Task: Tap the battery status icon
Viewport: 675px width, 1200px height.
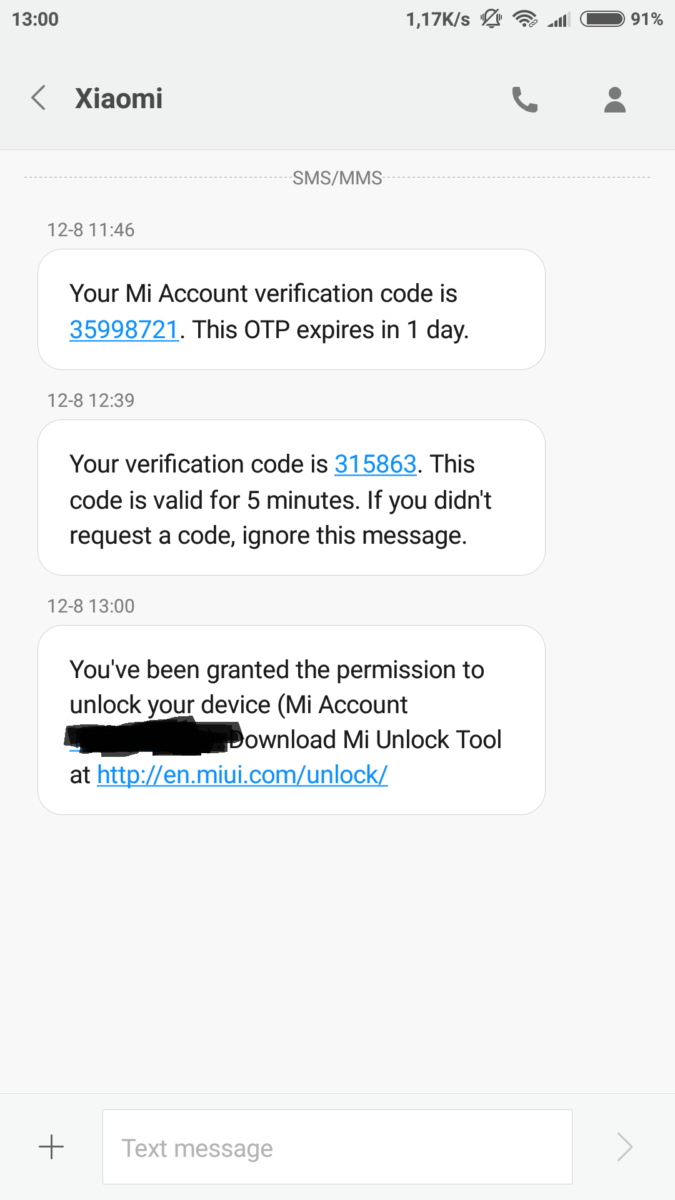Action: point(602,19)
